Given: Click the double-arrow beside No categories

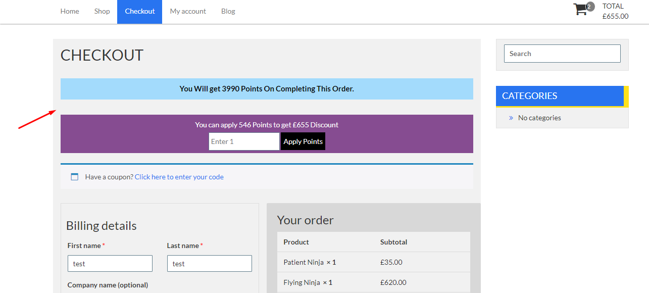Looking at the screenshot, I should [x=511, y=118].
